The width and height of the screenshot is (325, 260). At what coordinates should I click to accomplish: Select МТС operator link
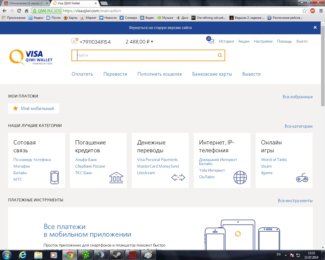coord(18,180)
